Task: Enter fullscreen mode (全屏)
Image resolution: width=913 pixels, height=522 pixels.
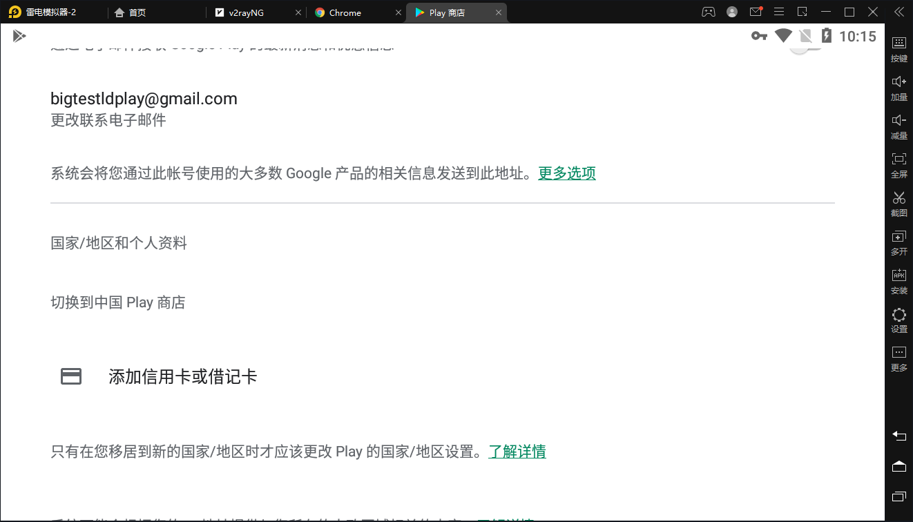Action: click(898, 163)
